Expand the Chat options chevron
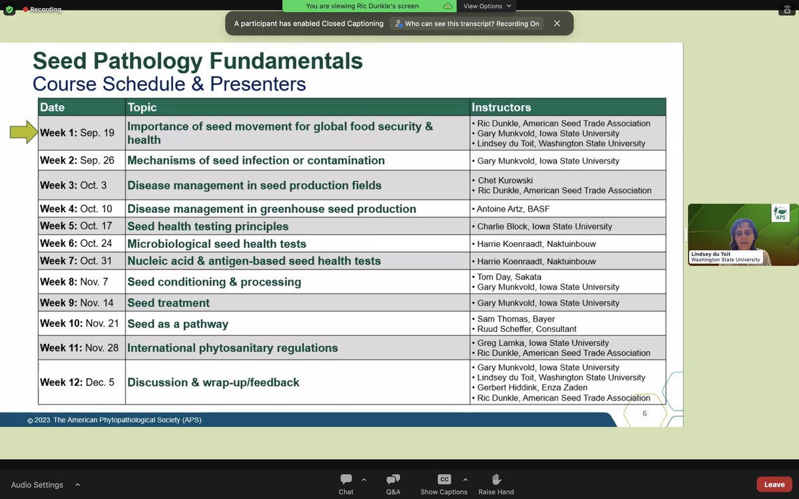 (364, 479)
